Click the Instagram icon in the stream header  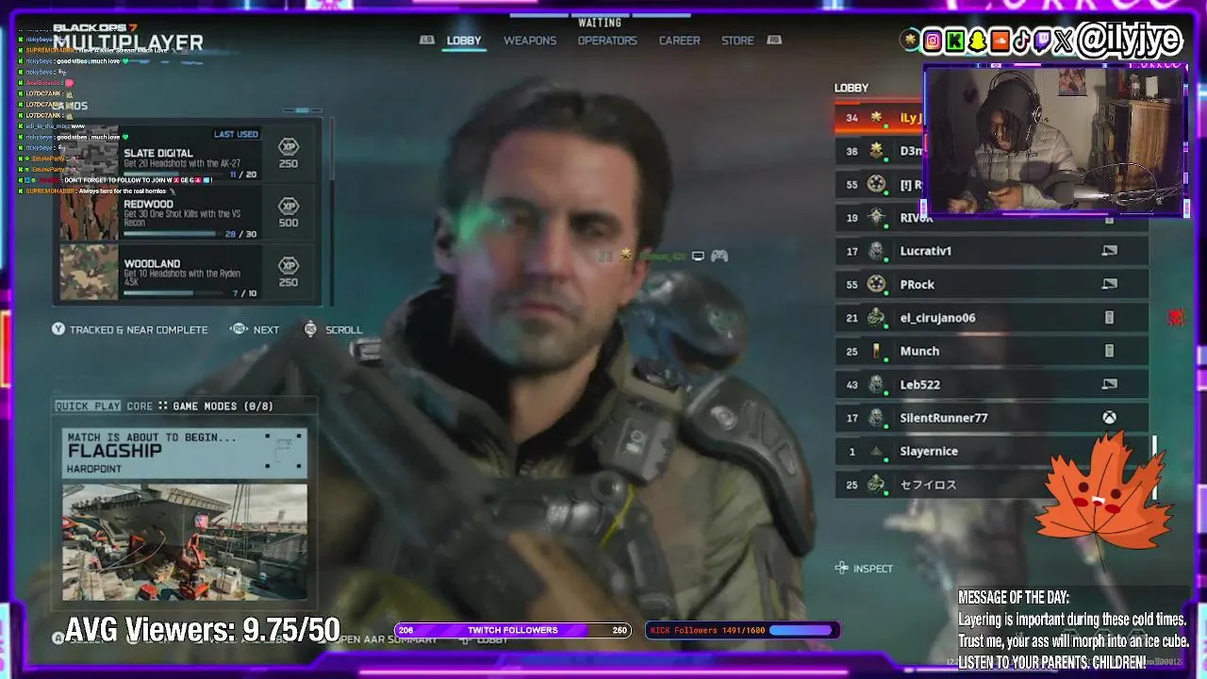pos(933,41)
